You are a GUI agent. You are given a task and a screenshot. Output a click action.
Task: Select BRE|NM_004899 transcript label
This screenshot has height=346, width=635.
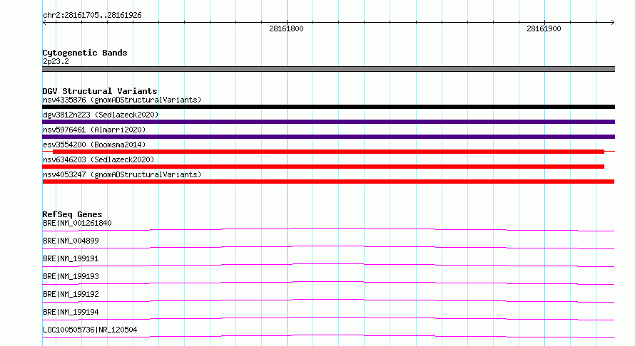71,241
